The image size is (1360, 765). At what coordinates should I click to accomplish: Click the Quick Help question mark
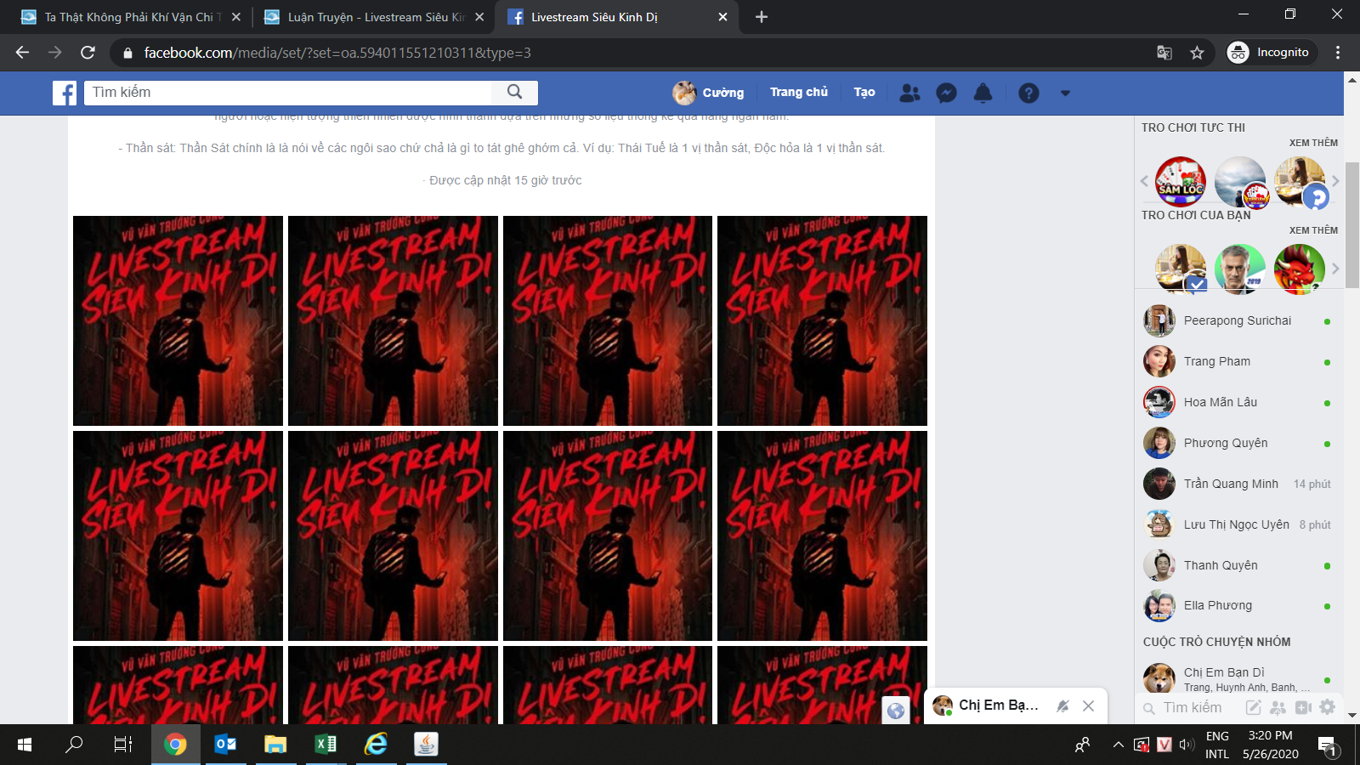coord(1028,93)
